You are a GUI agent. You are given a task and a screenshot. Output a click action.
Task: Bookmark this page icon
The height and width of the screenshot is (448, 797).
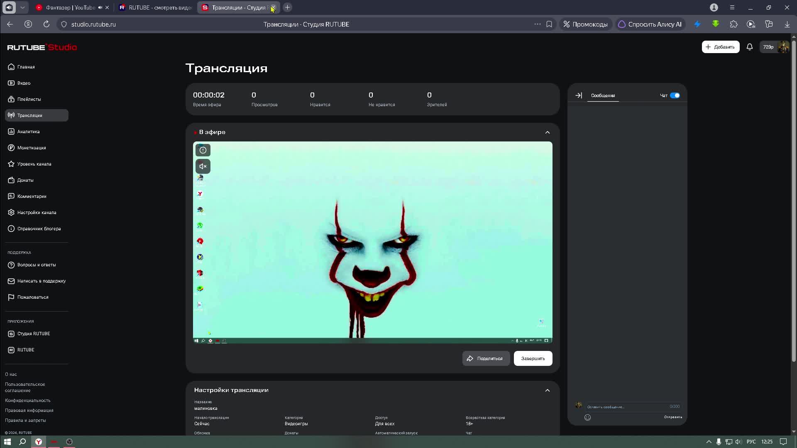[x=549, y=24]
